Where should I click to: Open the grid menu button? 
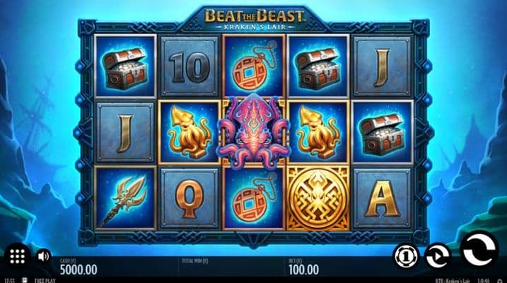(x=17, y=257)
